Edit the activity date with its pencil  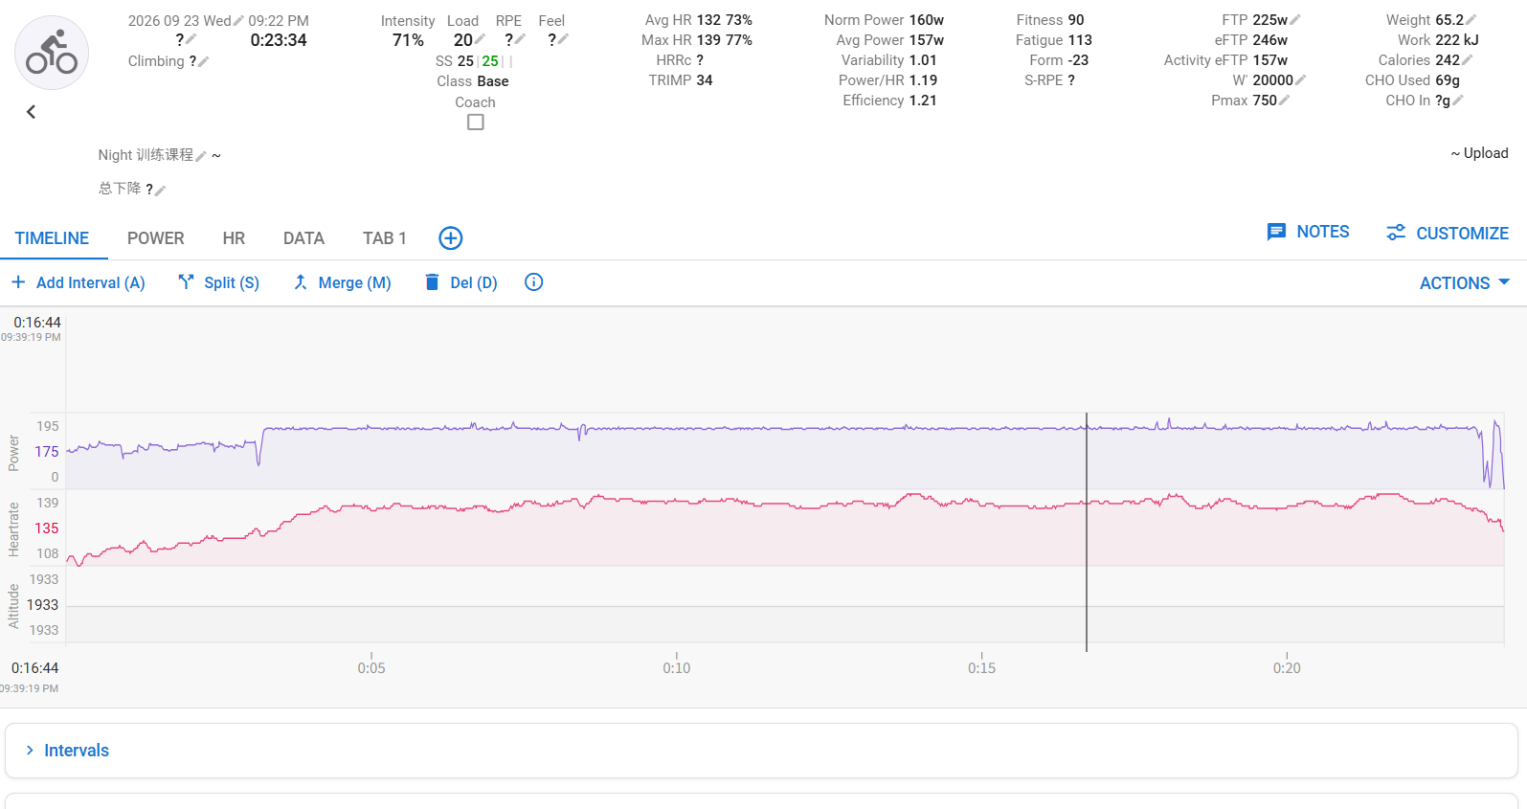click(x=238, y=21)
